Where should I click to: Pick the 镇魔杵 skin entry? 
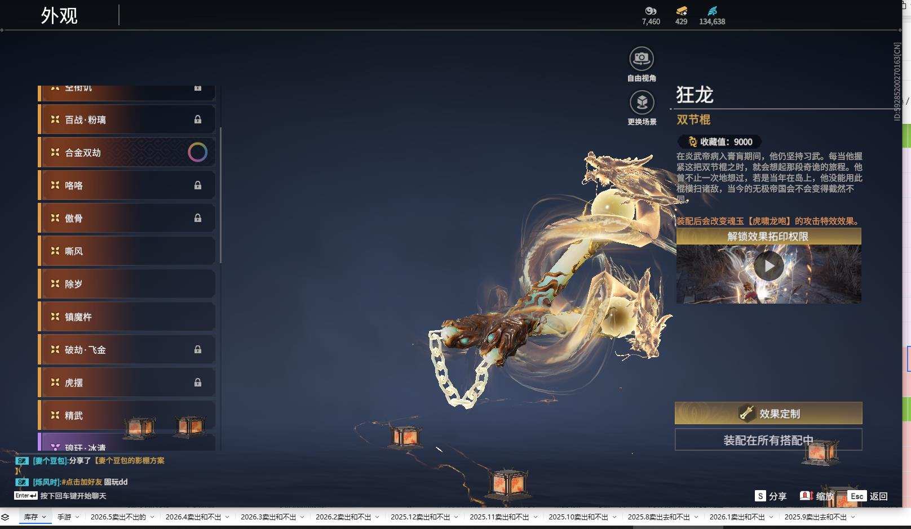[127, 317]
